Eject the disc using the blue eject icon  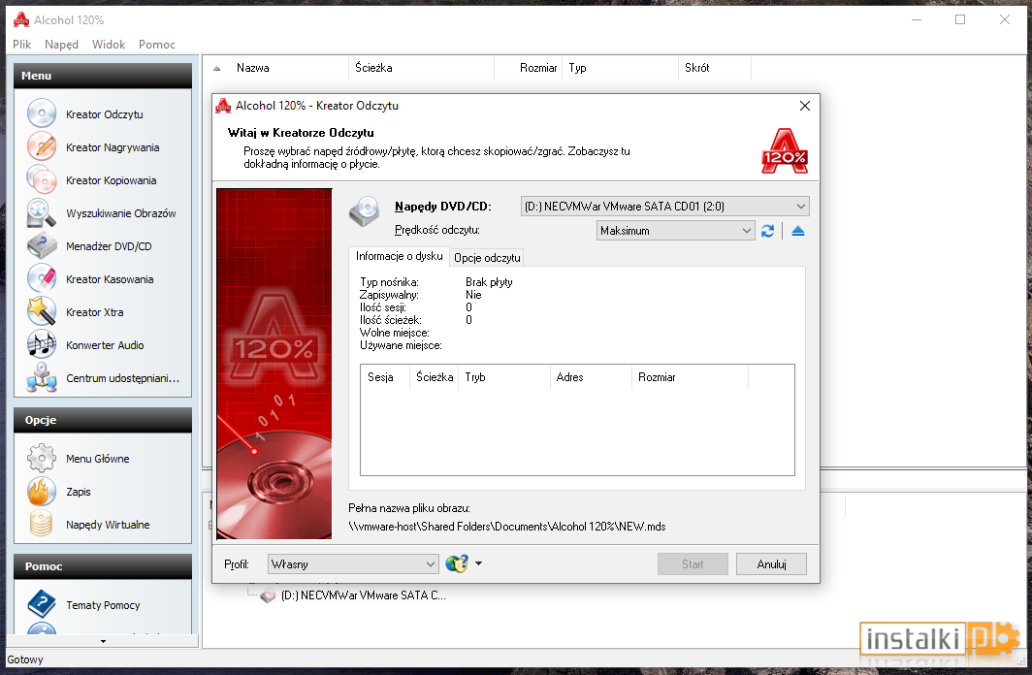click(797, 231)
